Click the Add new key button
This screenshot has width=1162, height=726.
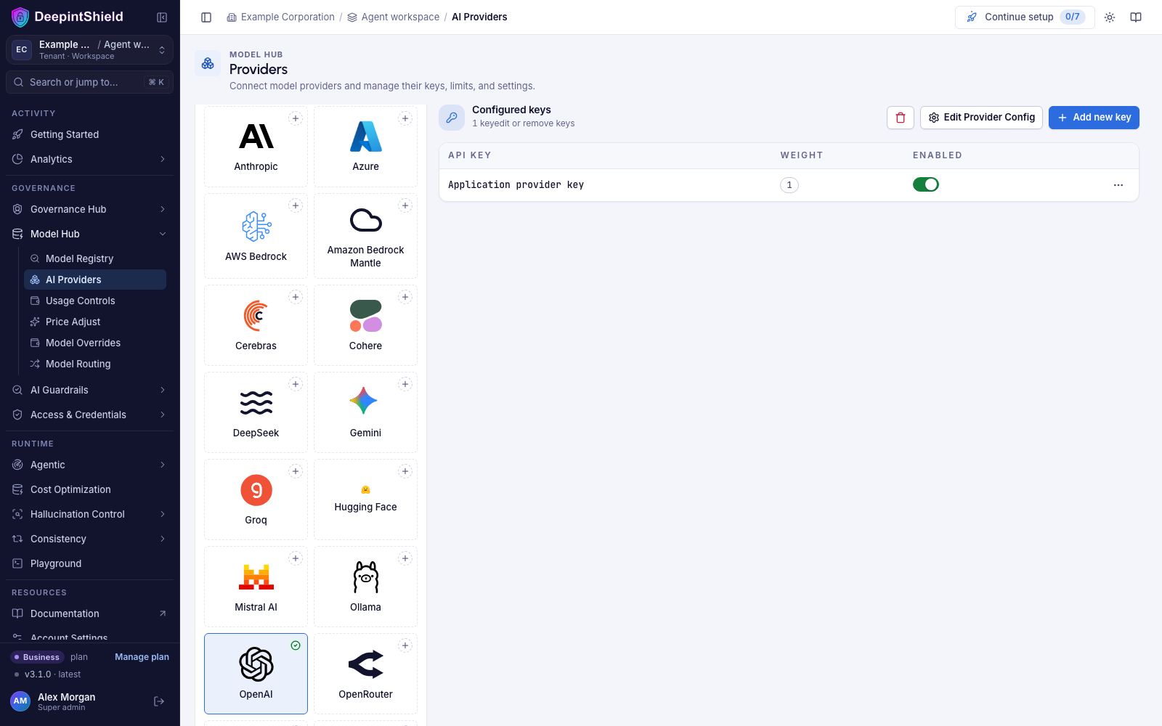1094,118
